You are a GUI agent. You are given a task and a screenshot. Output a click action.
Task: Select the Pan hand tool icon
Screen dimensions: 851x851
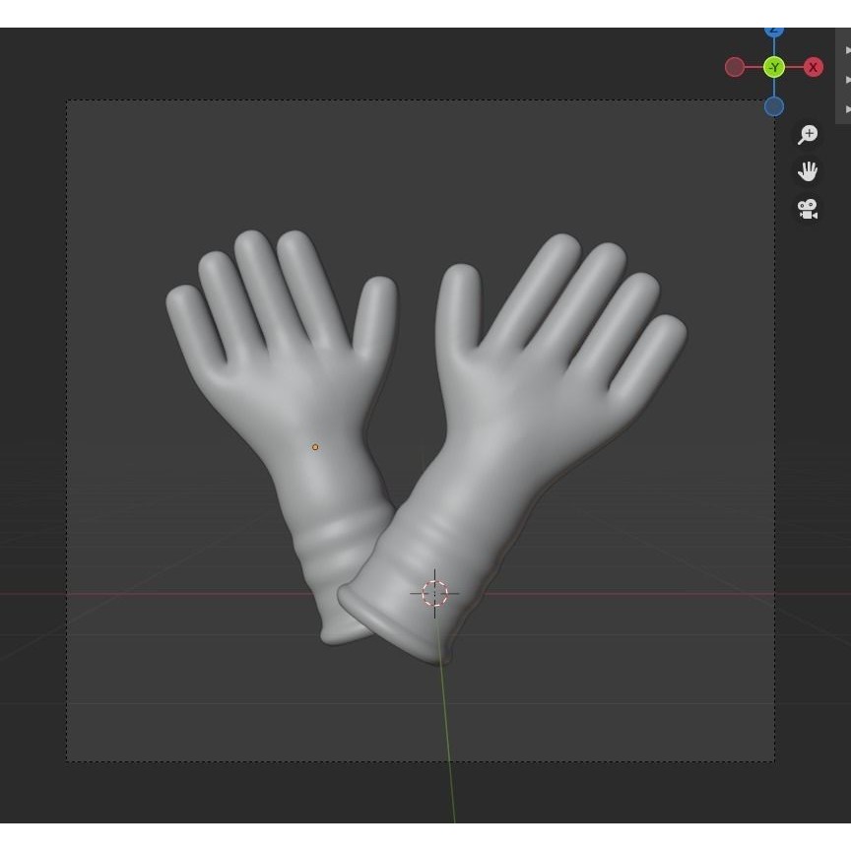(808, 170)
